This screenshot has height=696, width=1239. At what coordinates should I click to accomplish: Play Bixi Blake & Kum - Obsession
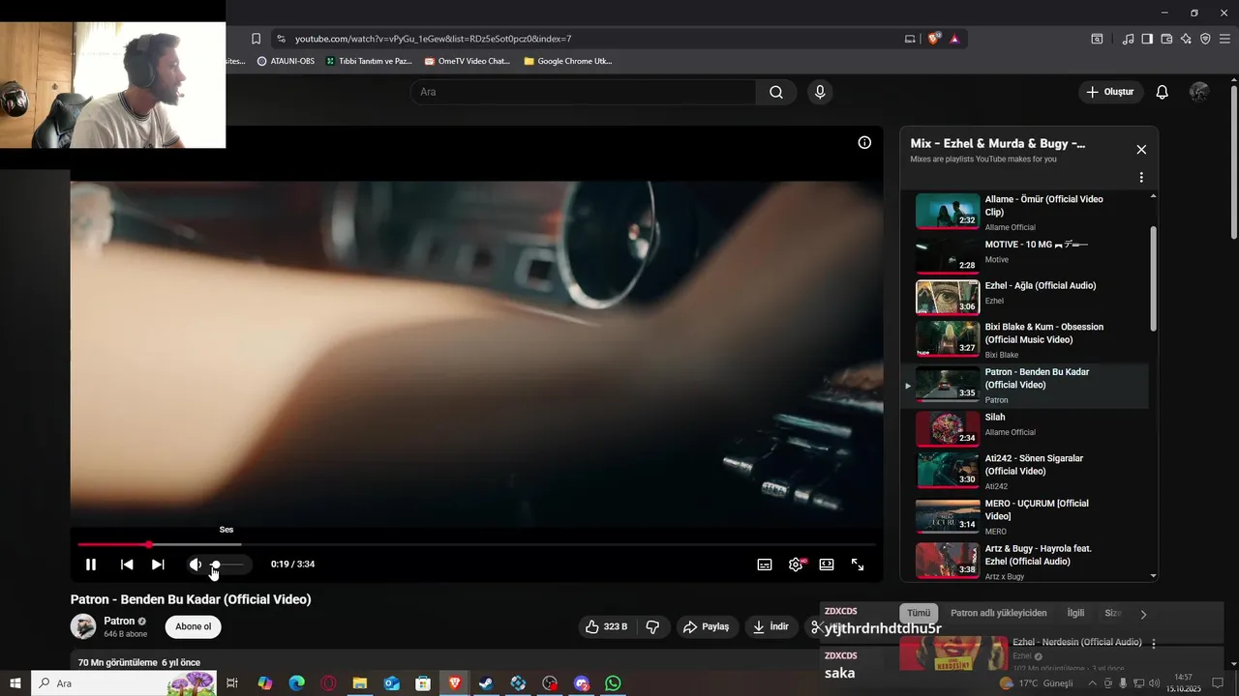1026,339
